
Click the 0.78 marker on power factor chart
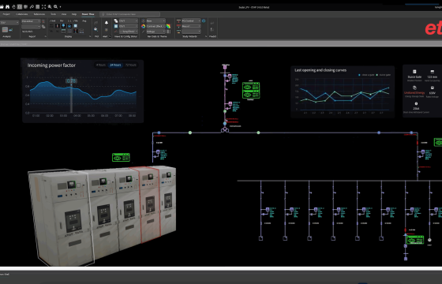71,81
